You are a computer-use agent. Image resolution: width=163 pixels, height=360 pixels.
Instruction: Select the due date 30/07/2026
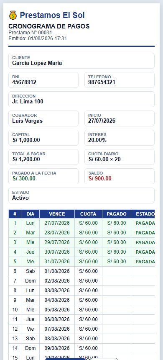click(57, 252)
